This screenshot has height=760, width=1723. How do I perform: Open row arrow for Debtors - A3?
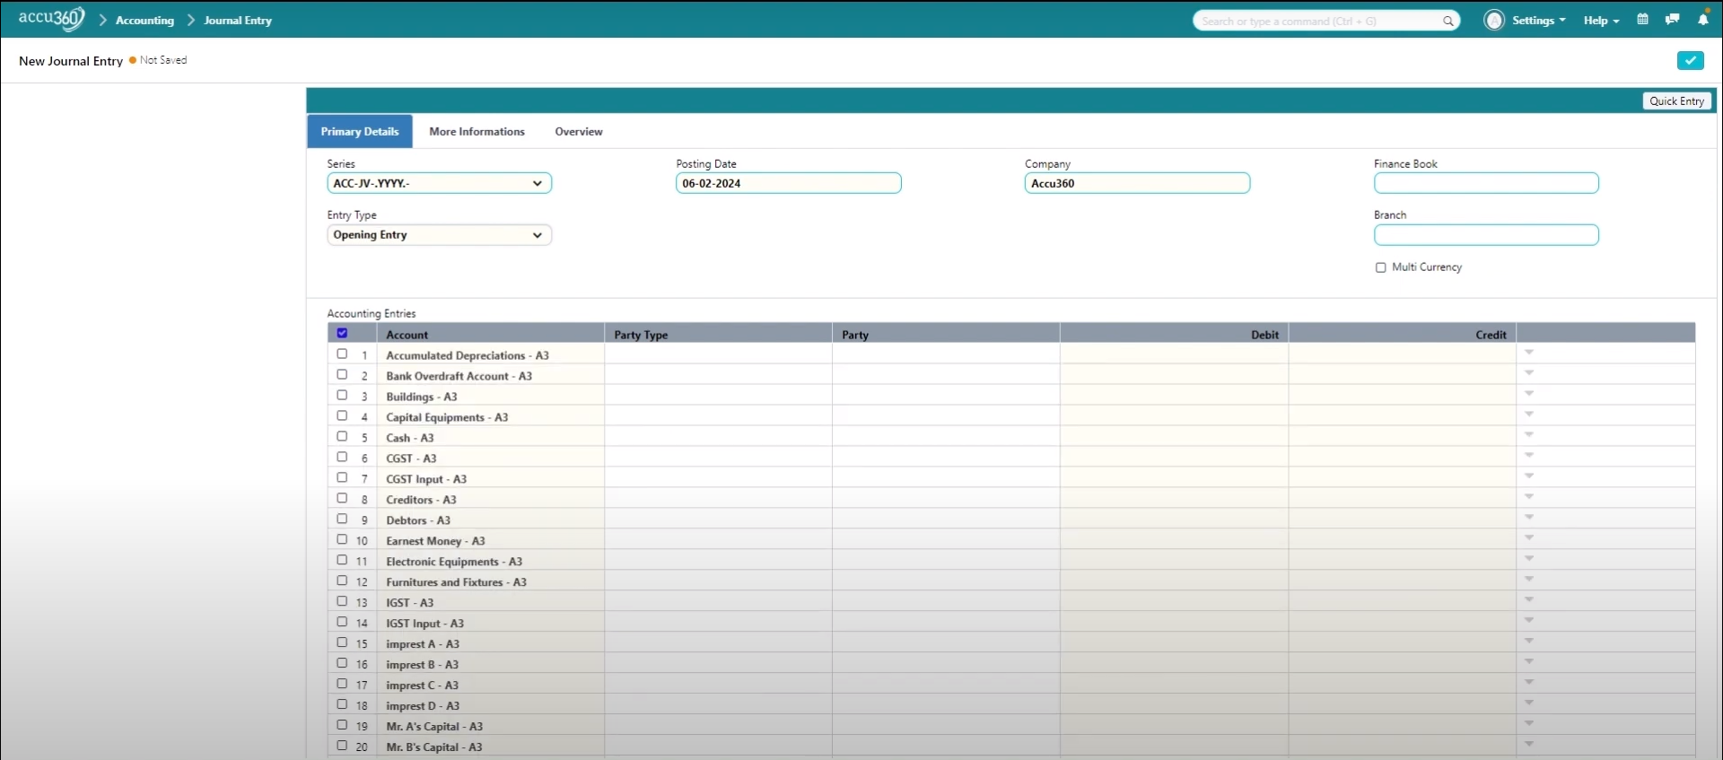[x=1529, y=518]
